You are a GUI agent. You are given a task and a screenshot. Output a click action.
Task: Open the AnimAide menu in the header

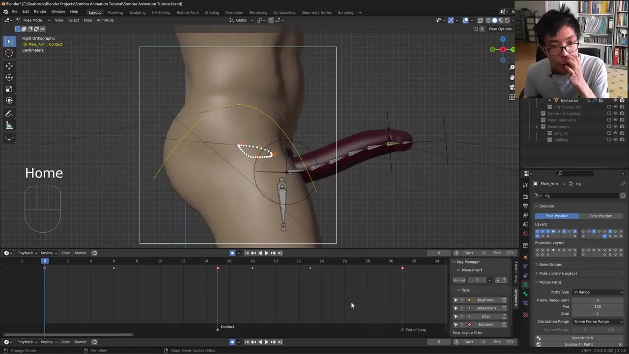tap(105, 20)
